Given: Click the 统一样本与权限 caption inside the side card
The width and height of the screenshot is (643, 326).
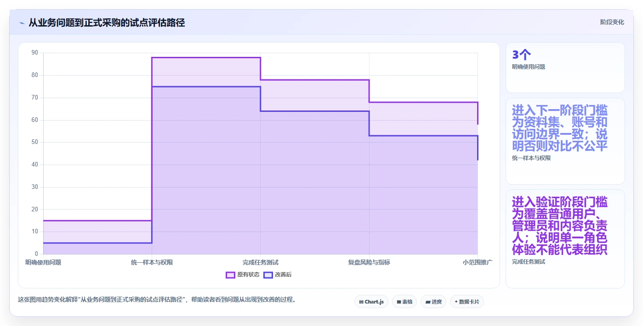Looking at the screenshot, I should pos(531,158).
